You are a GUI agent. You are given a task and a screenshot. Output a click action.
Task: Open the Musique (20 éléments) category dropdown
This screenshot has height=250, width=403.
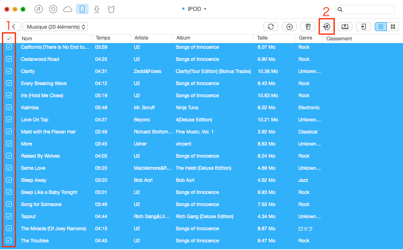[55, 27]
